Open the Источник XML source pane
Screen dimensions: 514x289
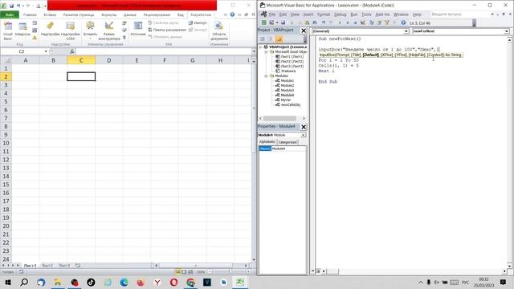138,30
